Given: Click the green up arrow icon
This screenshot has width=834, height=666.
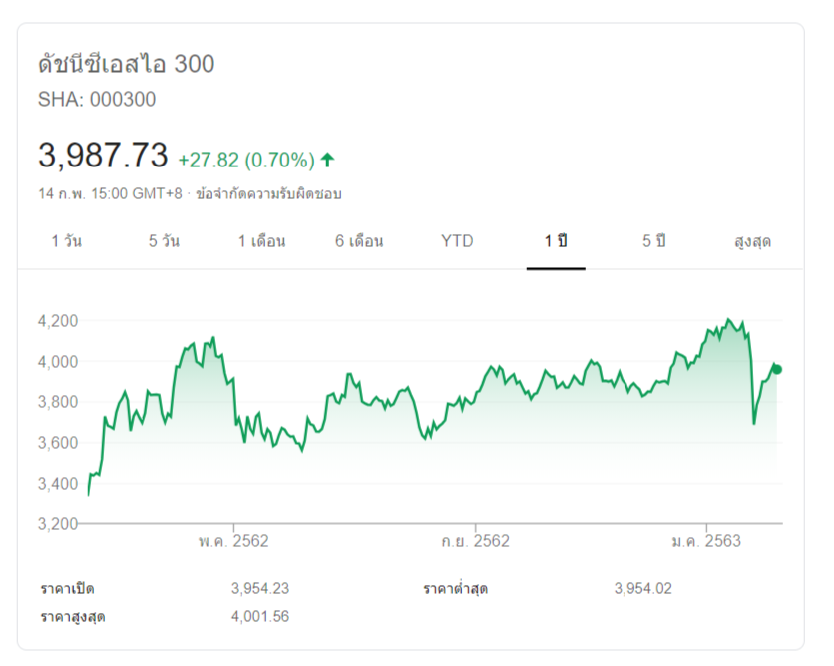Looking at the screenshot, I should click(x=328, y=159).
